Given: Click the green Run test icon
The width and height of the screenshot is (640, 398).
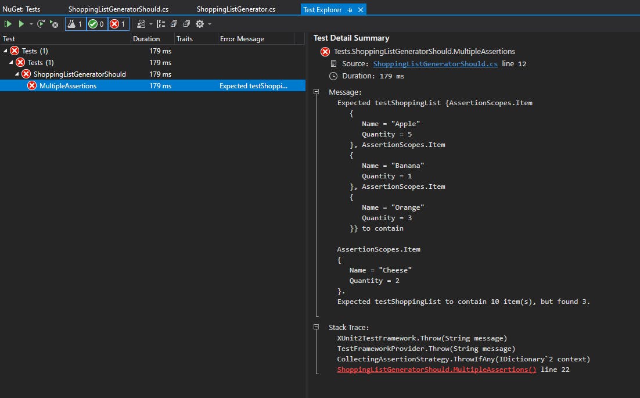Looking at the screenshot, I should (x=21, y=24).
